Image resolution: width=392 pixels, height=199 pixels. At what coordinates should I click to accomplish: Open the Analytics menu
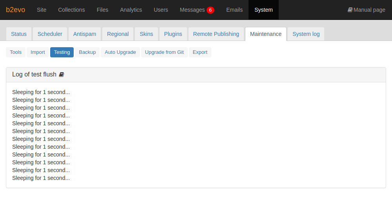[x=131, y=10]
